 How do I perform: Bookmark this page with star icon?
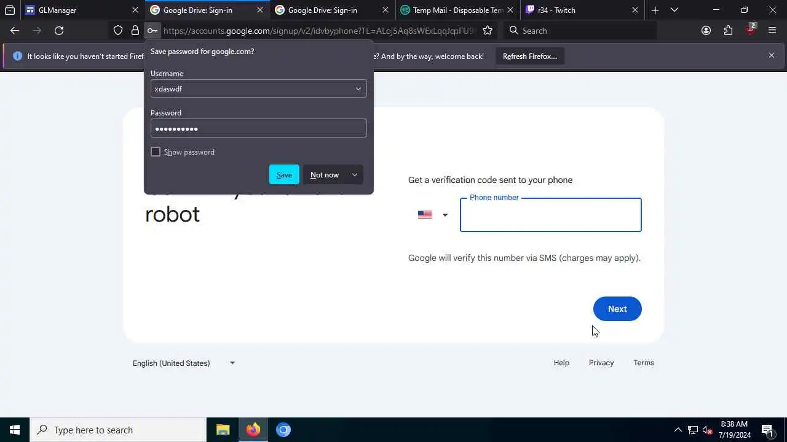pyautogui.click(x=488, y=31)
